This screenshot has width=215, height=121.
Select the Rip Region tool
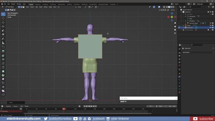pos(3,95)
